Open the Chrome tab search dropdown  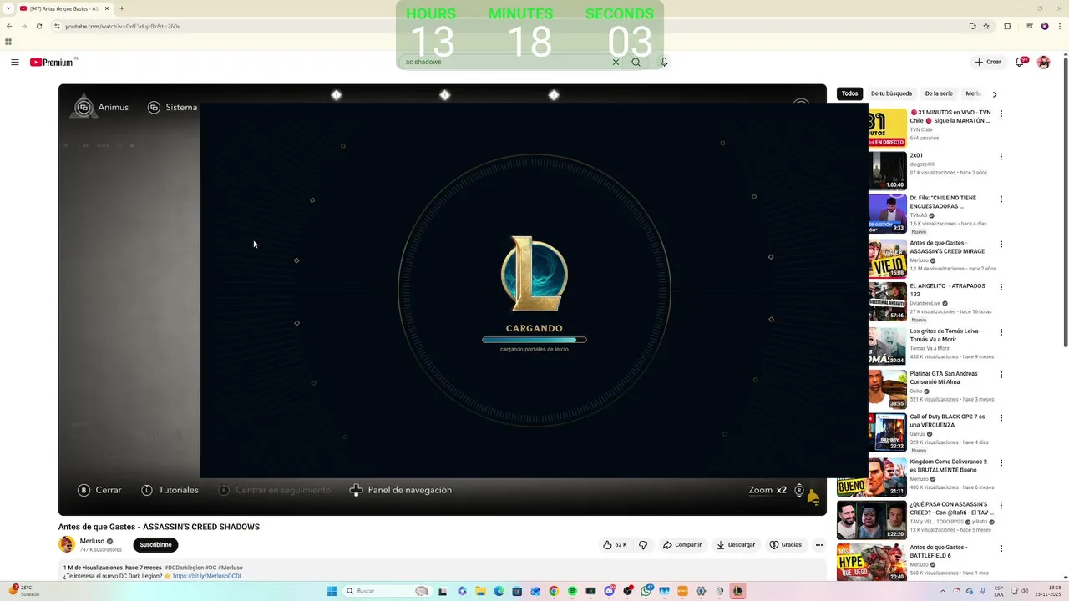pos(8,8)
